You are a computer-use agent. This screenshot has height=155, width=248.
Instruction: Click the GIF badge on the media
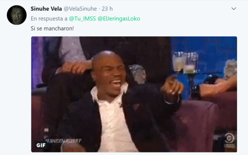click(x=41, y=145)
